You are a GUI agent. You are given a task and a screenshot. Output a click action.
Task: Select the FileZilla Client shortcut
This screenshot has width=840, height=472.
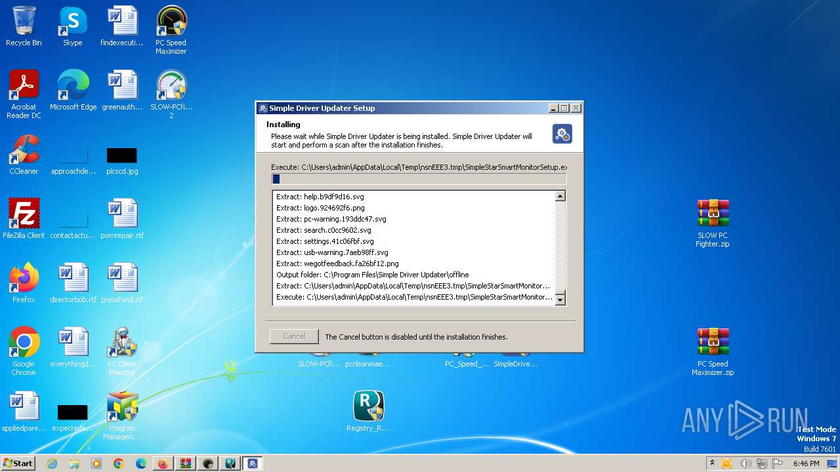[x=24, y=219]
